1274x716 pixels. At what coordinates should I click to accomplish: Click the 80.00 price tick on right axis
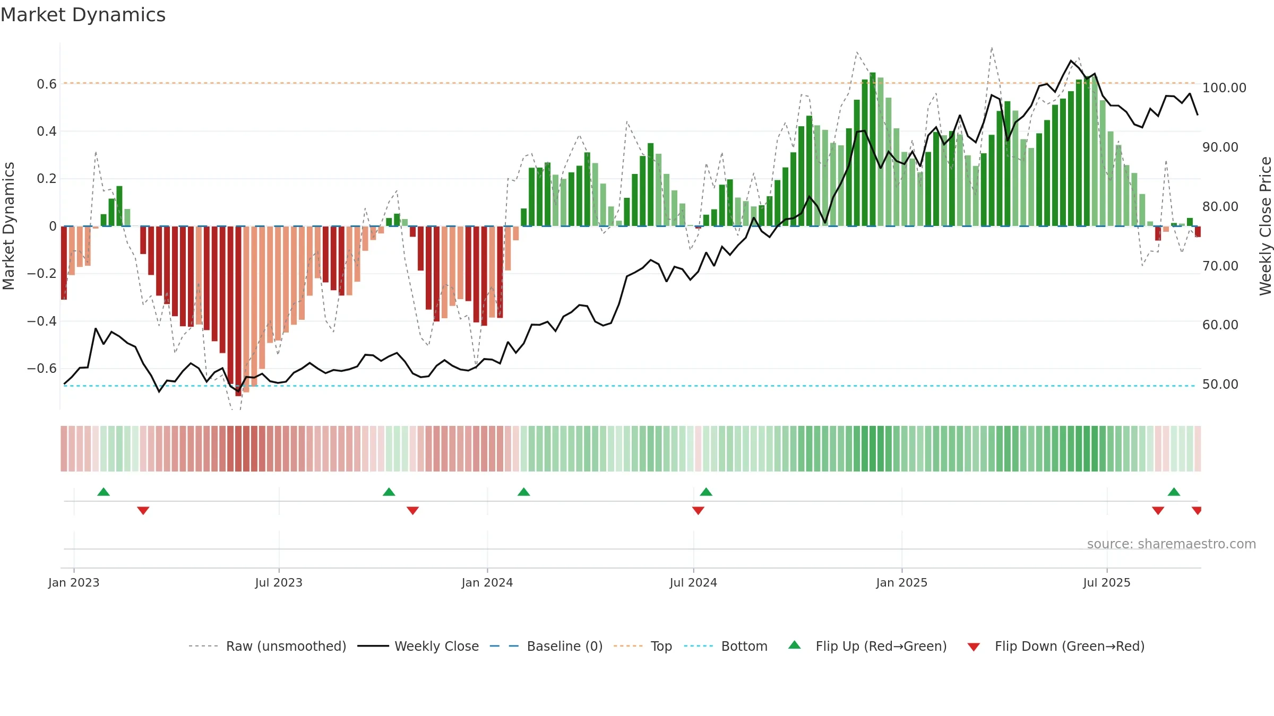[1220, 206]
